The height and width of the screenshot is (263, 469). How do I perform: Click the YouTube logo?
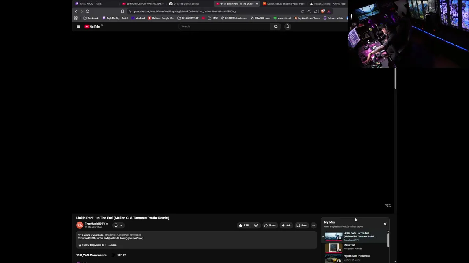point(93,27)
